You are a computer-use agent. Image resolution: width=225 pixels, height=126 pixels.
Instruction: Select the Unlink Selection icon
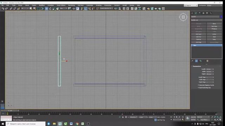coord(15,9)
